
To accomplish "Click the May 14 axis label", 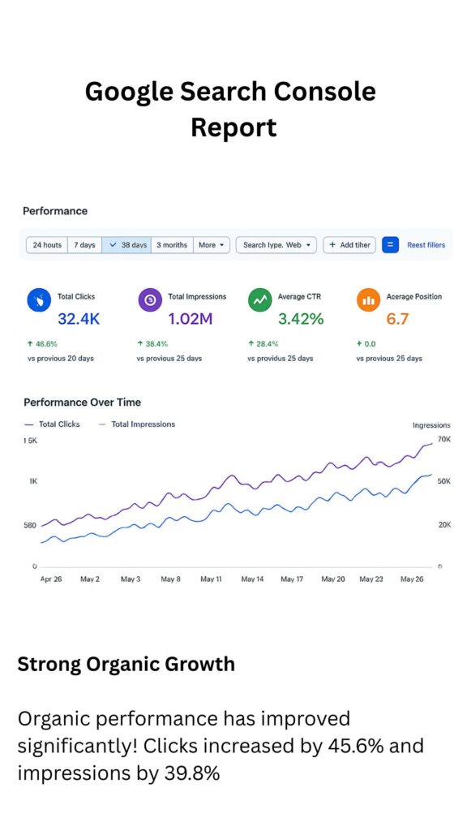I will [252, 579].
